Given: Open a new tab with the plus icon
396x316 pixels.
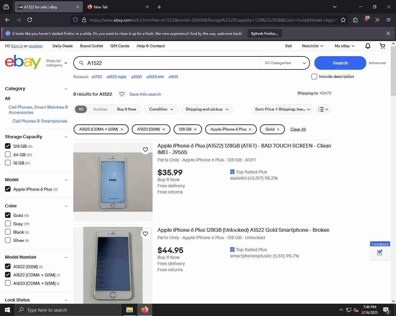Looking at the screenshot, I should pos(159,7).
